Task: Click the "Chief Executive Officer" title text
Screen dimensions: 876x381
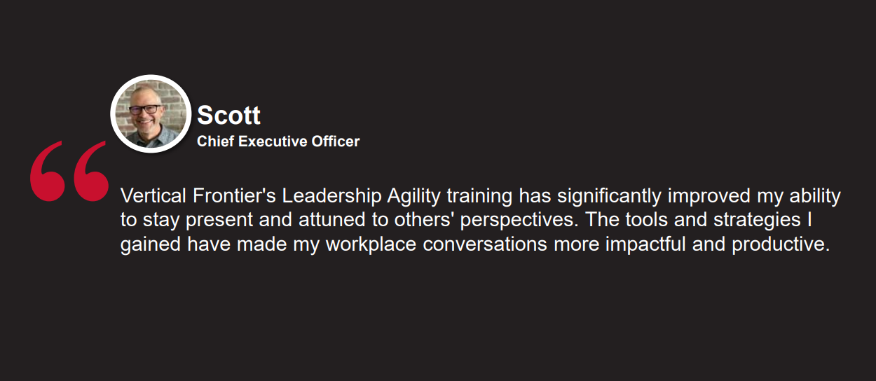Action: 278,141
